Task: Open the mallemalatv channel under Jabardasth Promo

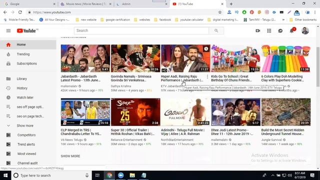Action: 69,86
